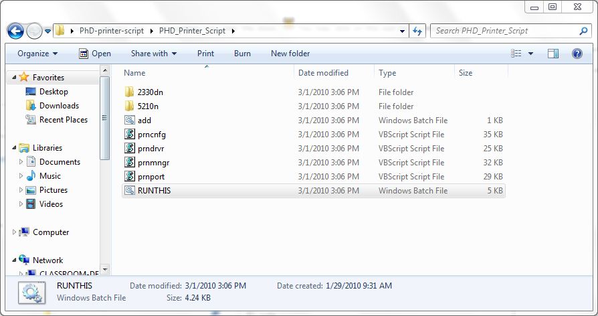Image resolution: width=598 pixels, height=316 pixels.
Task: Click the Computer icon in navigation pane
Action: point(24,232)
